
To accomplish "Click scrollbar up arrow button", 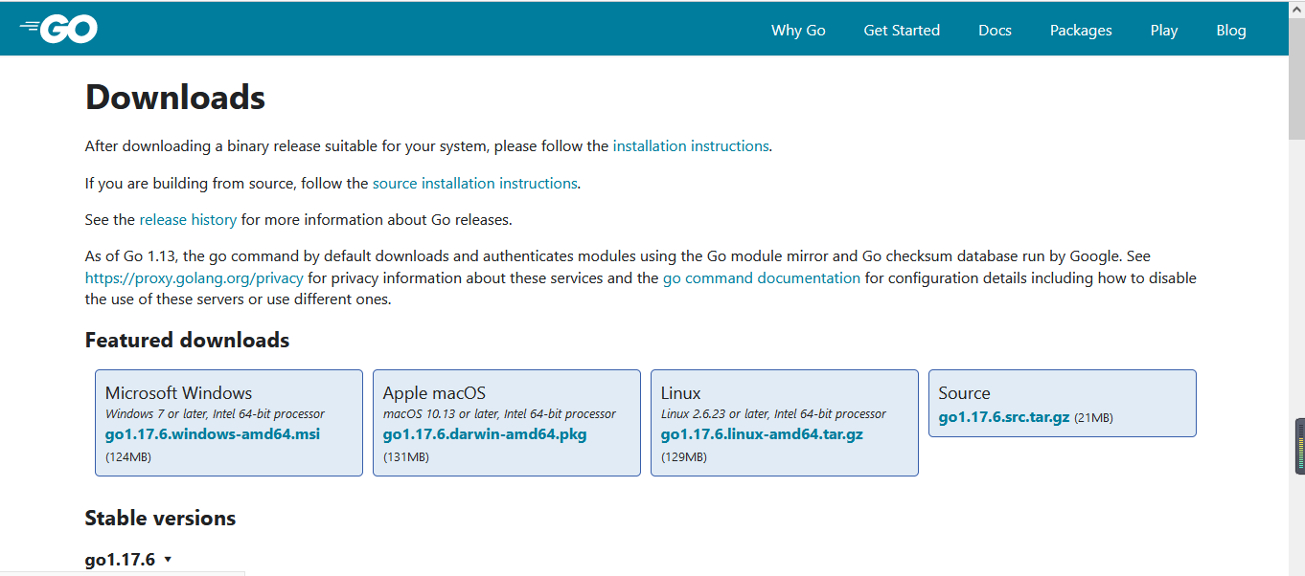I will [x=1296, y=9].
